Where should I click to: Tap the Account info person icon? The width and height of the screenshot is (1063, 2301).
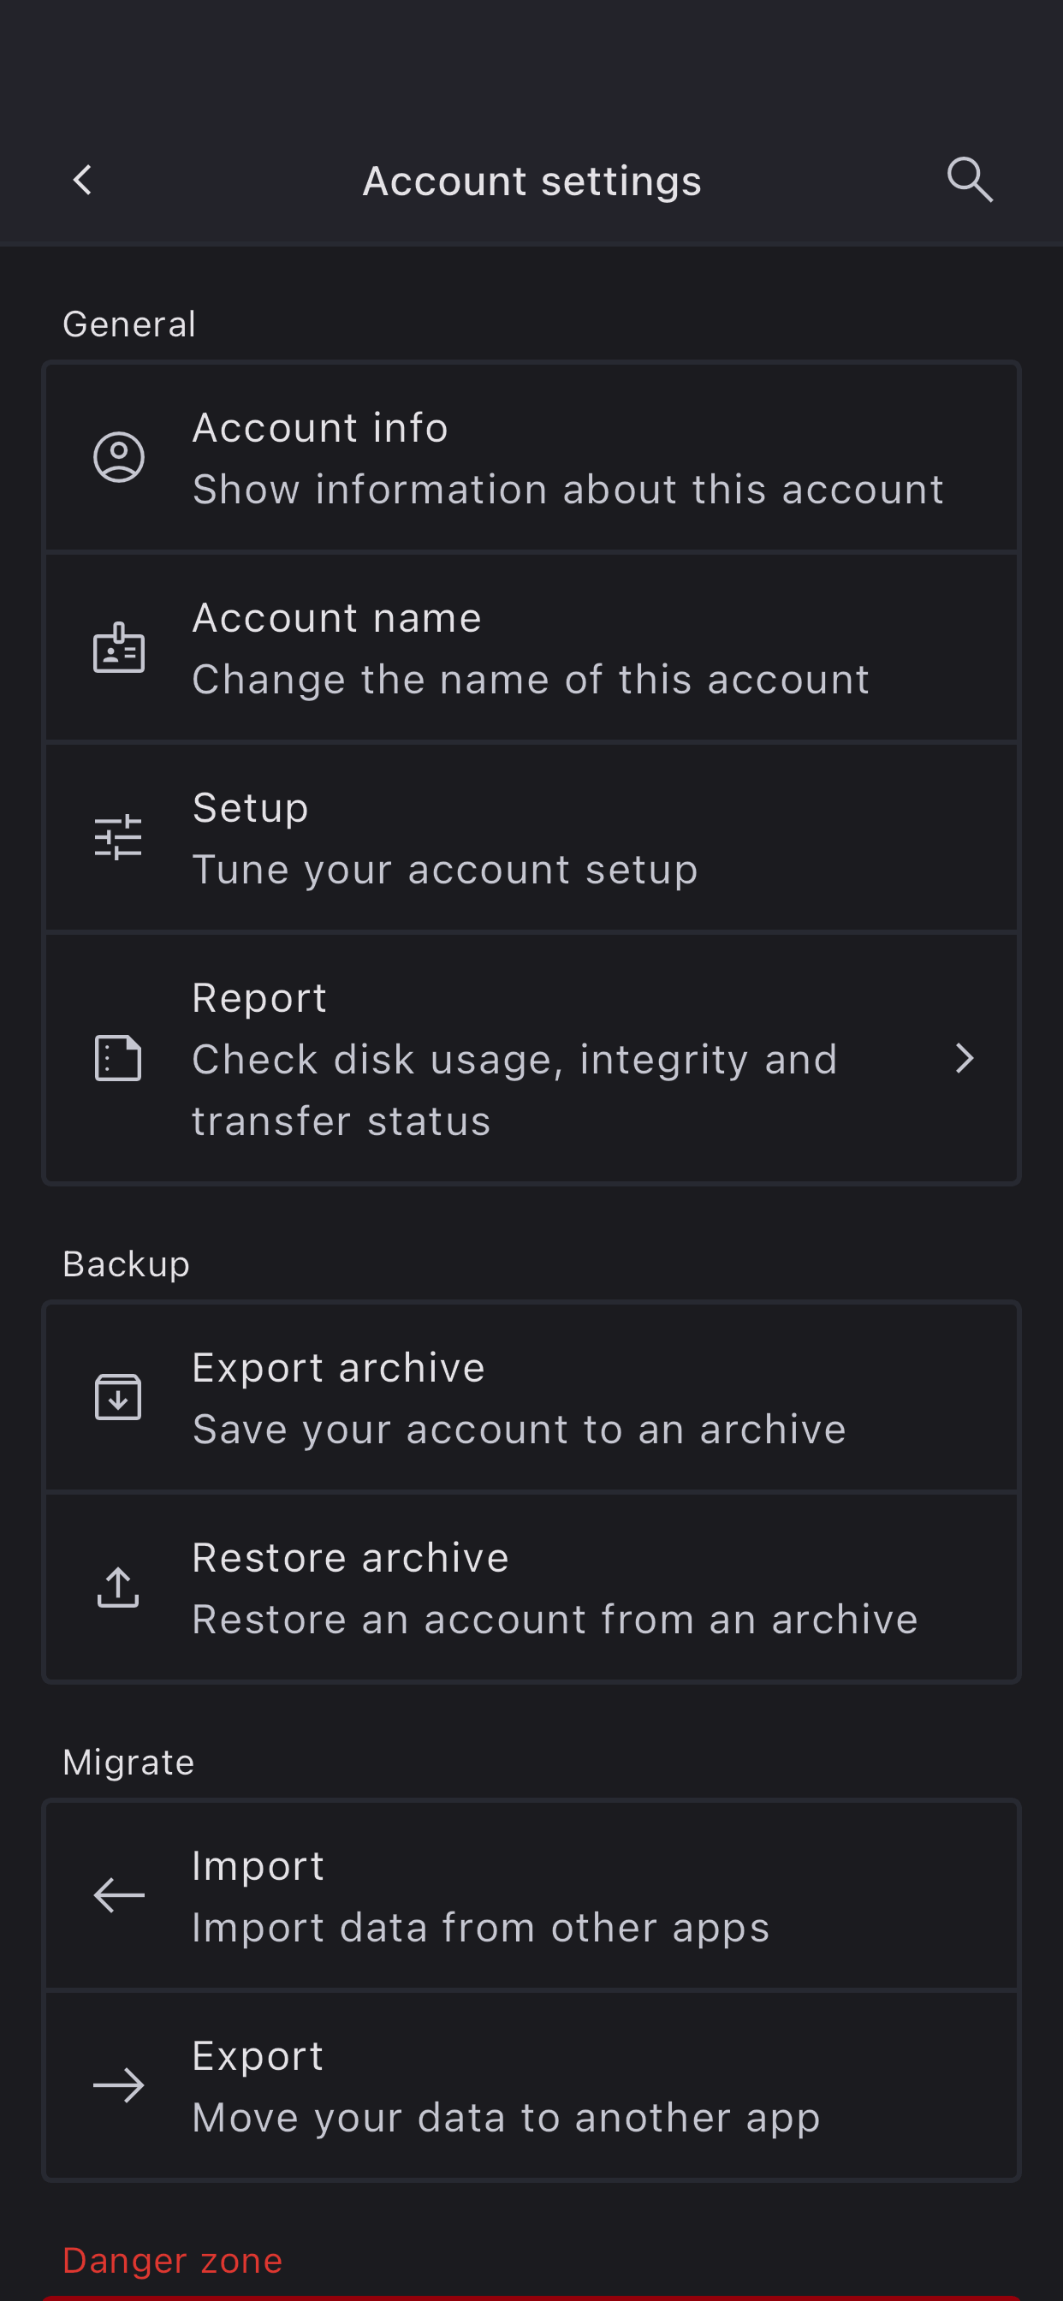click(x=119, y=457)
